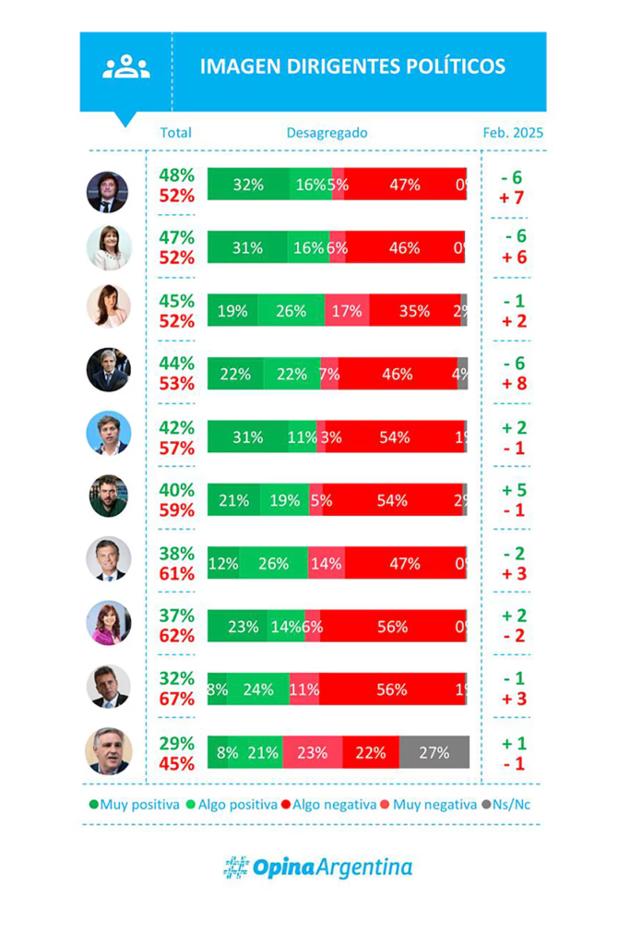Click the avatar beside the 40% total

pos(108,496)
